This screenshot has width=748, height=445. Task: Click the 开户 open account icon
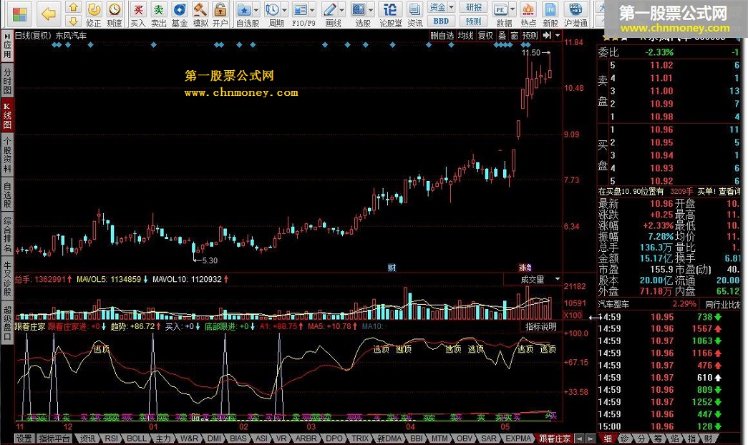click(220, 14)
